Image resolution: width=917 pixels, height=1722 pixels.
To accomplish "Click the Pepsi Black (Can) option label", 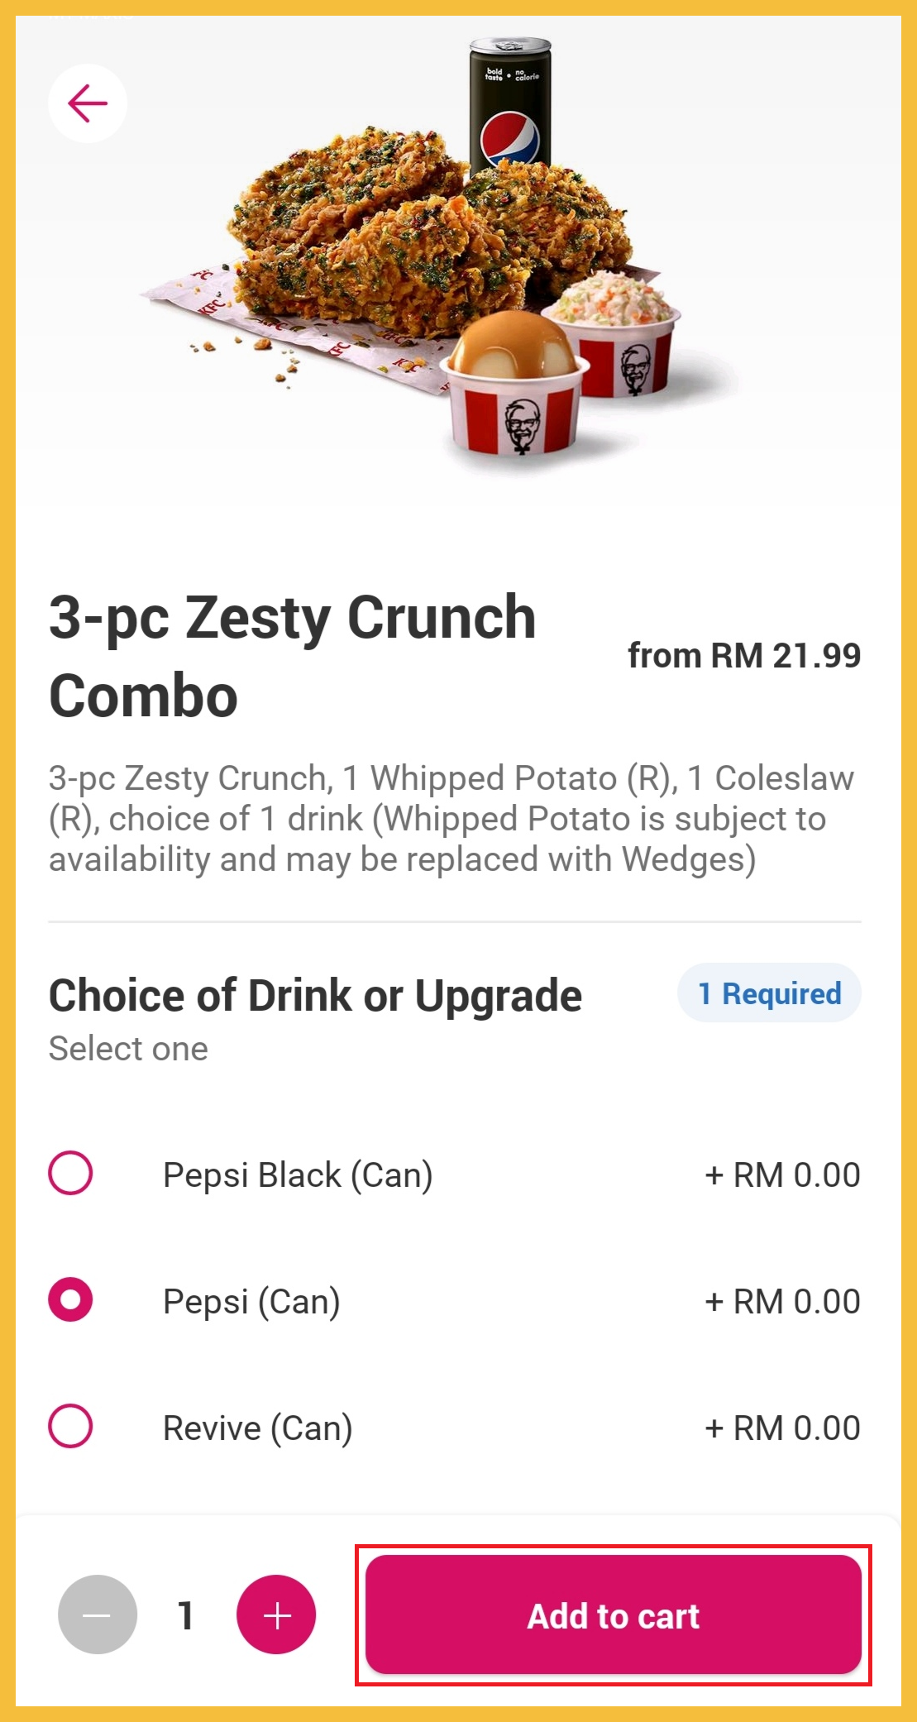I will [x=298, y=1175].
